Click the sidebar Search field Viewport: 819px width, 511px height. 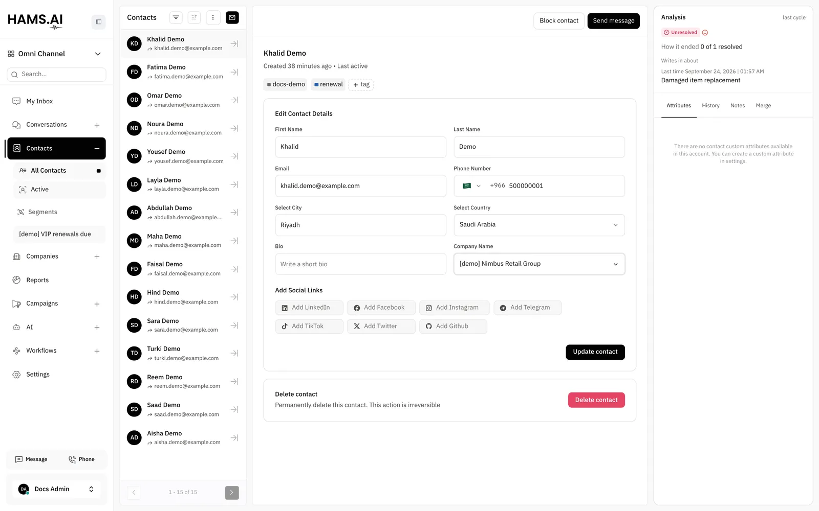(56, 75)
